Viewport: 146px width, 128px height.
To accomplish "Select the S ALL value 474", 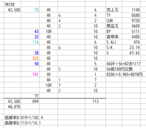I will (x=137, y=42).
